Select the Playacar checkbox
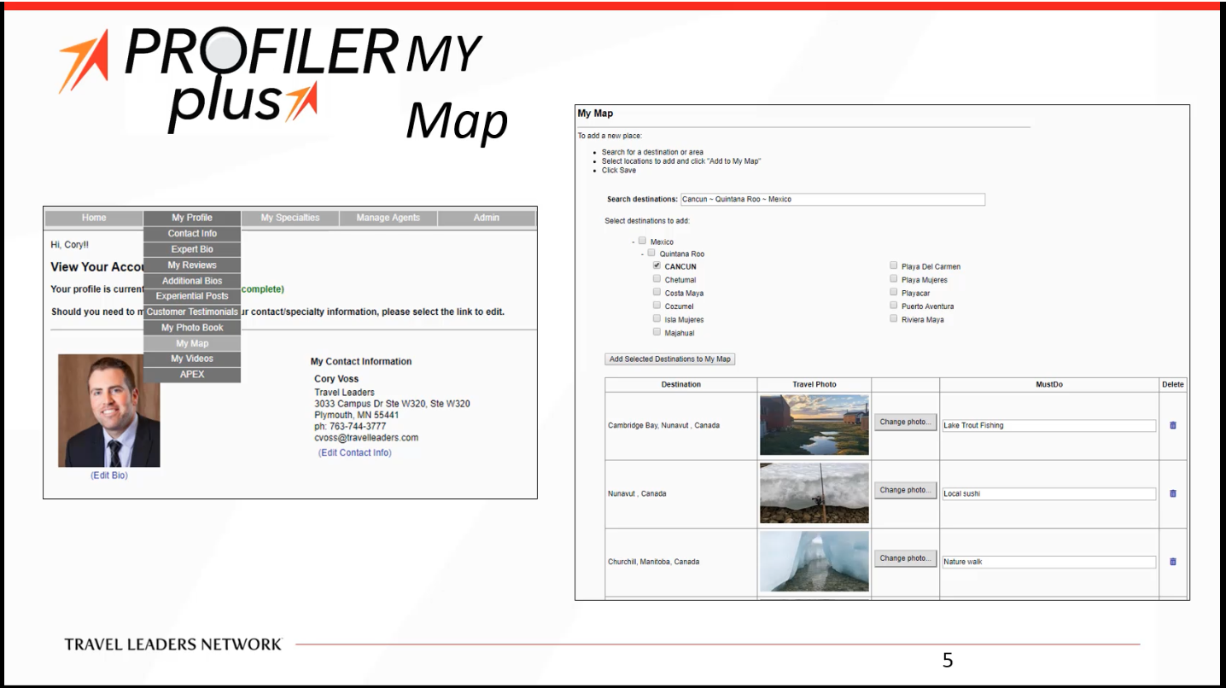This screenshot has height=688, width=1226. pos(893,292)
